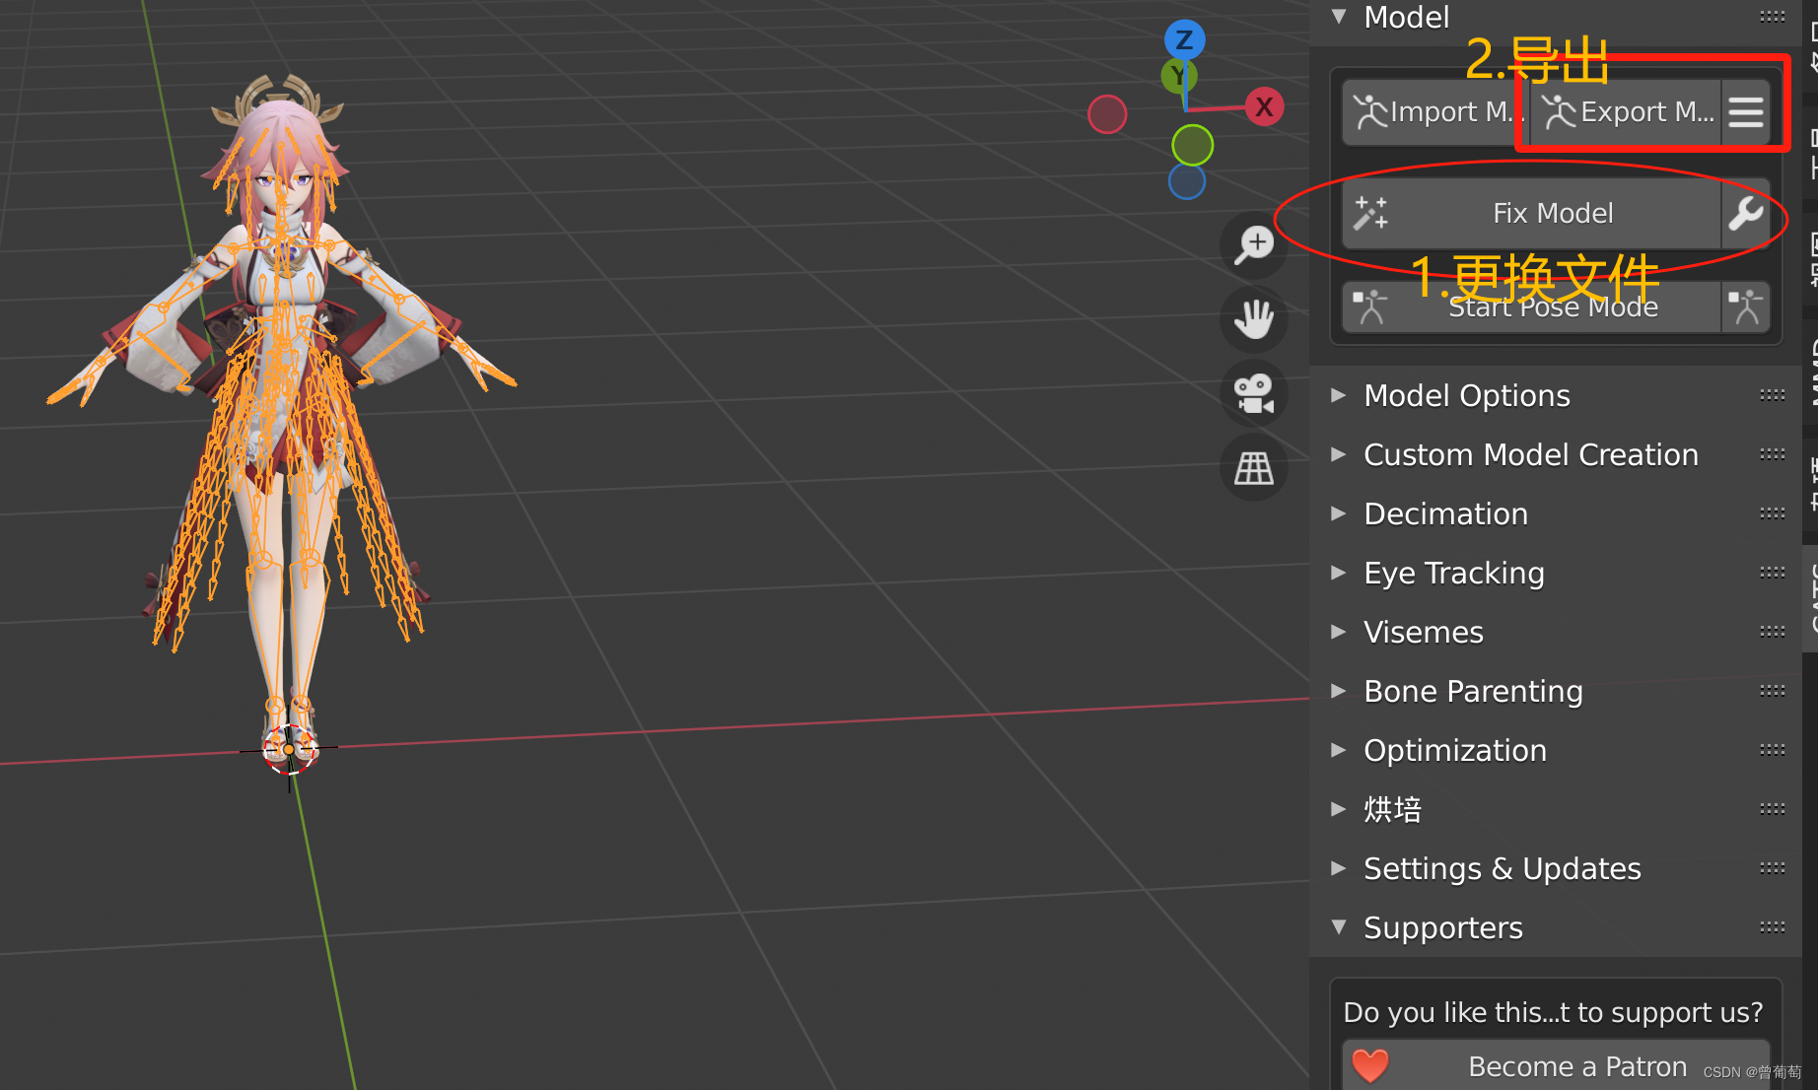
Task: Collapse the Model panel
Action: [1339, 16]
